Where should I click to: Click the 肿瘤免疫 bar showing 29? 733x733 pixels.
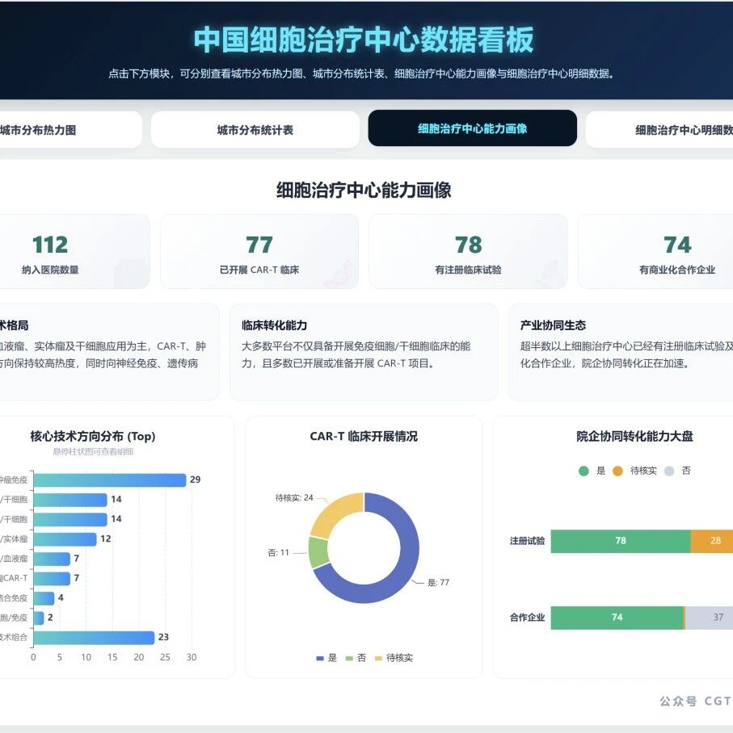(110, 480)
